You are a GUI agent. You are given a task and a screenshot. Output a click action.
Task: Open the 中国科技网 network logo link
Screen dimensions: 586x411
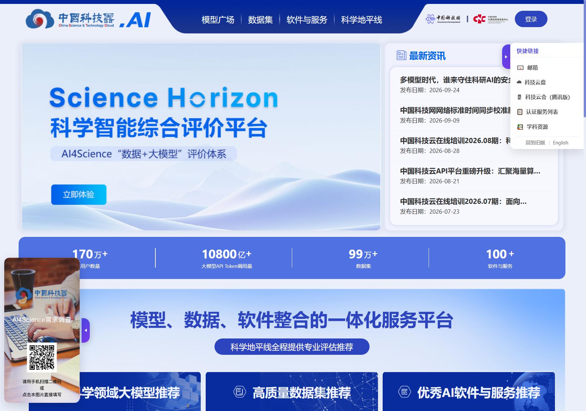(x=443, y=19)
